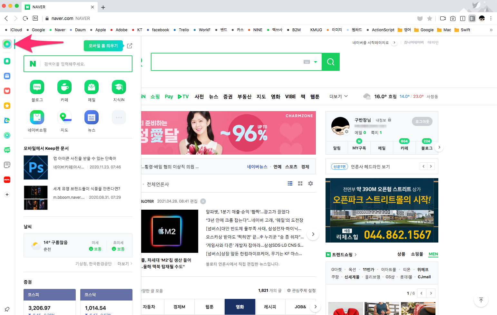This screenshot has width=497, height=315.
Task: Open 뉴스 app icon in sidebar panel
Action: pyautogui.click(x=92, y=117)
